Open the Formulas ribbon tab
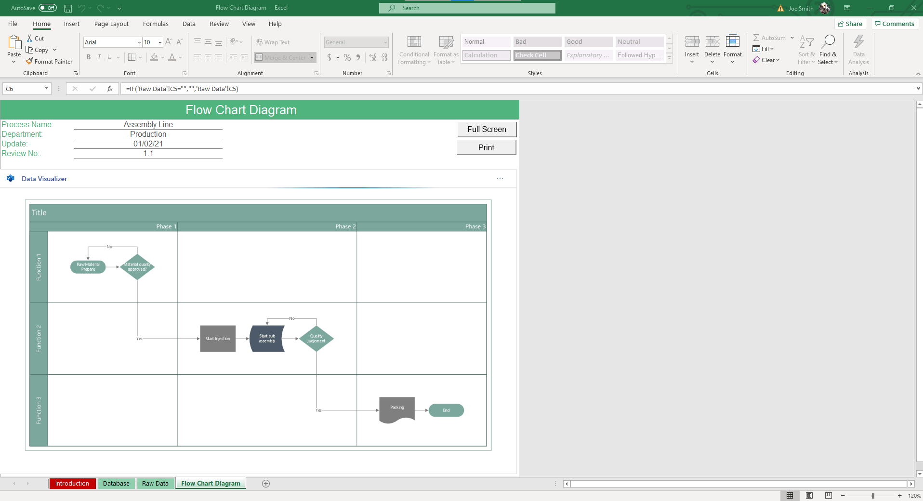This screenshot has width=923, height=501. 156,24
